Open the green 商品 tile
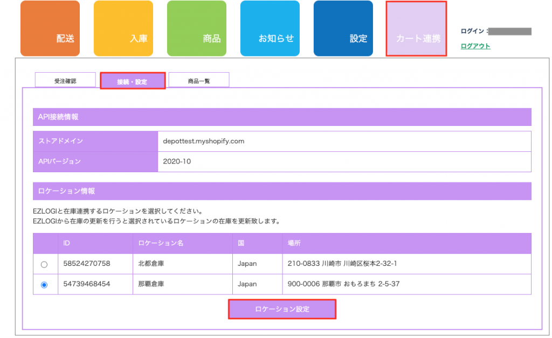552x338 pixels. tap(197, 29)
